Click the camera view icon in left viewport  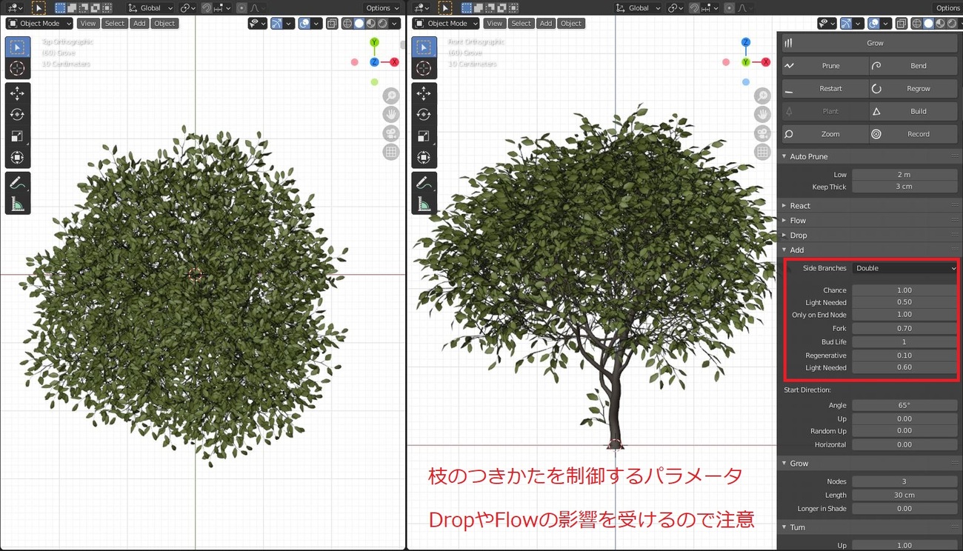(391, 133)
